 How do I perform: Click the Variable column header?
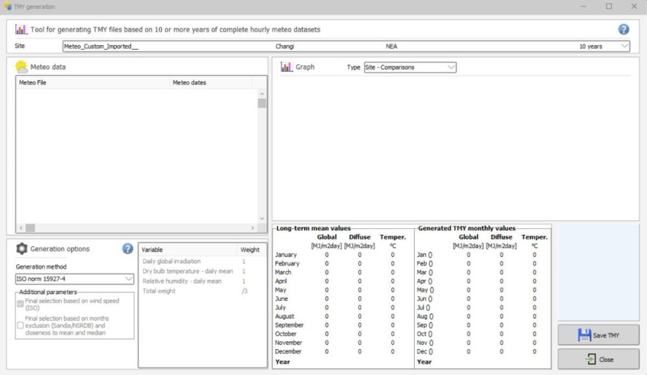click(x=188, y=250)
